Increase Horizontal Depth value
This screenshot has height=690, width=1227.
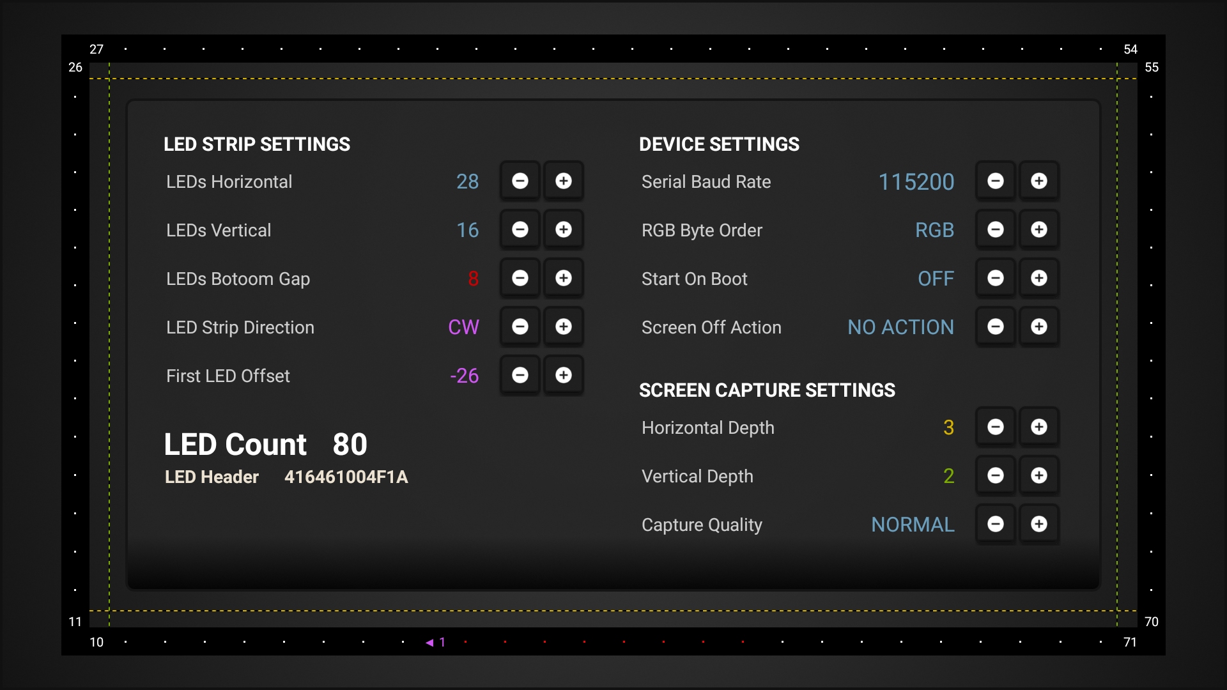click(1038, 427)
